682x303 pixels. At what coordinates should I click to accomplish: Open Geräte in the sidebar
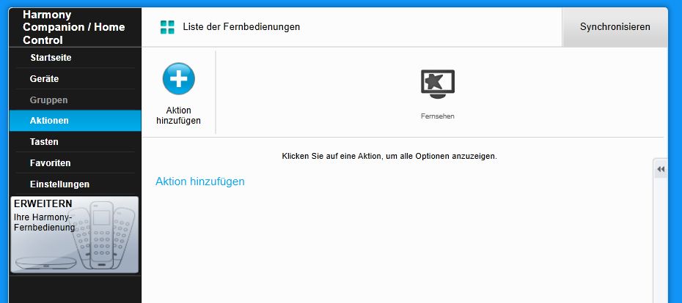(x=44, y=79)
